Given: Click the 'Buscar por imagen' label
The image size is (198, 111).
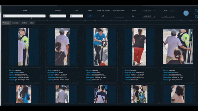Looking at the screenshot, I should click(x=103, y=11).
